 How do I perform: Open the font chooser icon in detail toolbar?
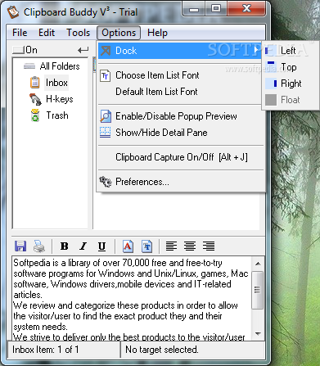[147, 246]
